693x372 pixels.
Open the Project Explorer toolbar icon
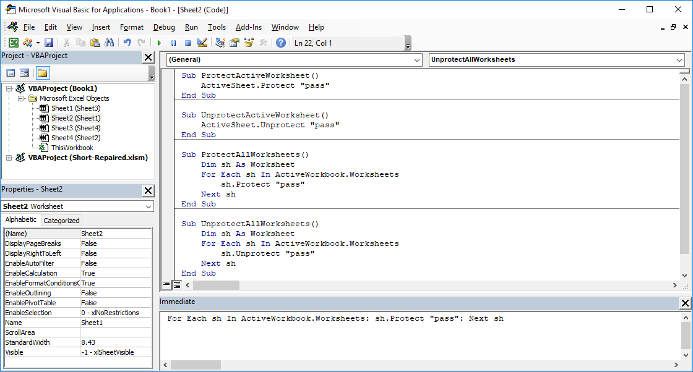220,43
